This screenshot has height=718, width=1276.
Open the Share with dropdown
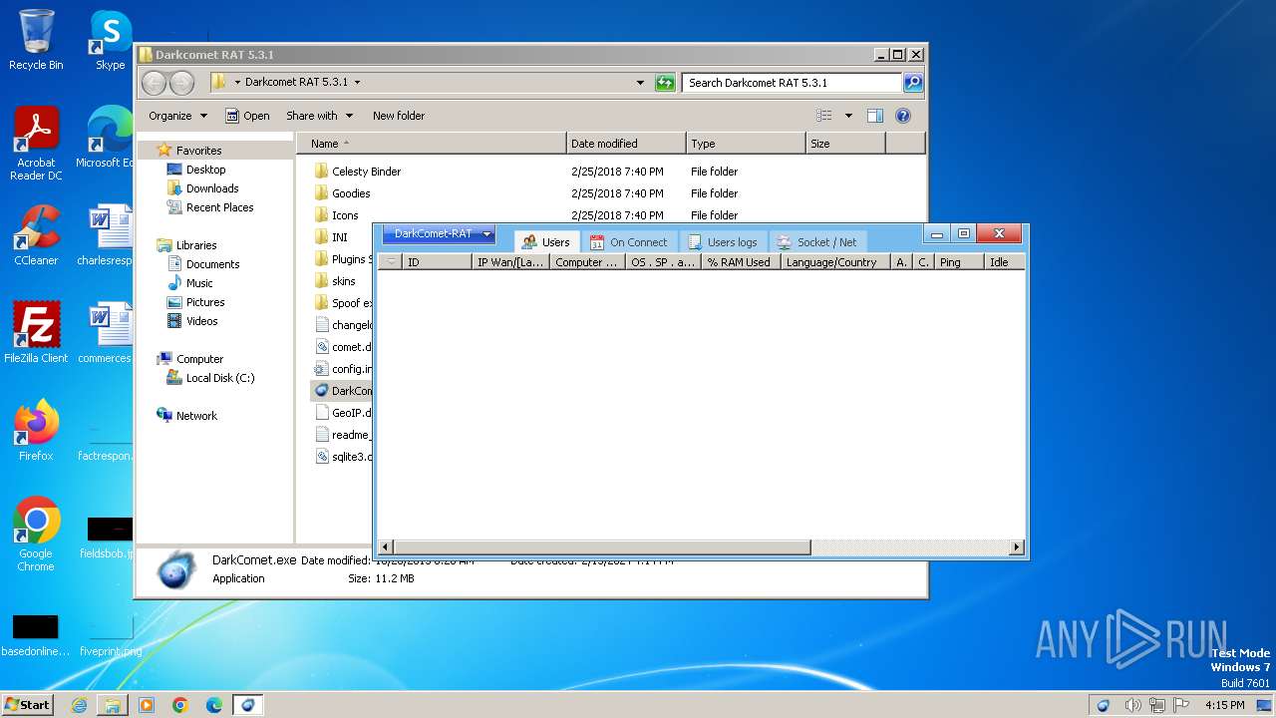319,116
